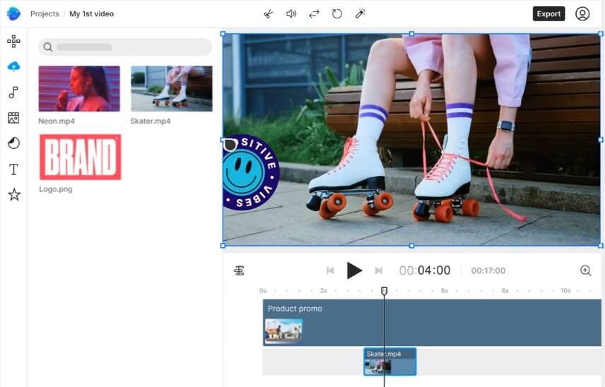Select the Neon.mp4 thumbnail
This screenshot has width=605, height=387.
(79, 89)
